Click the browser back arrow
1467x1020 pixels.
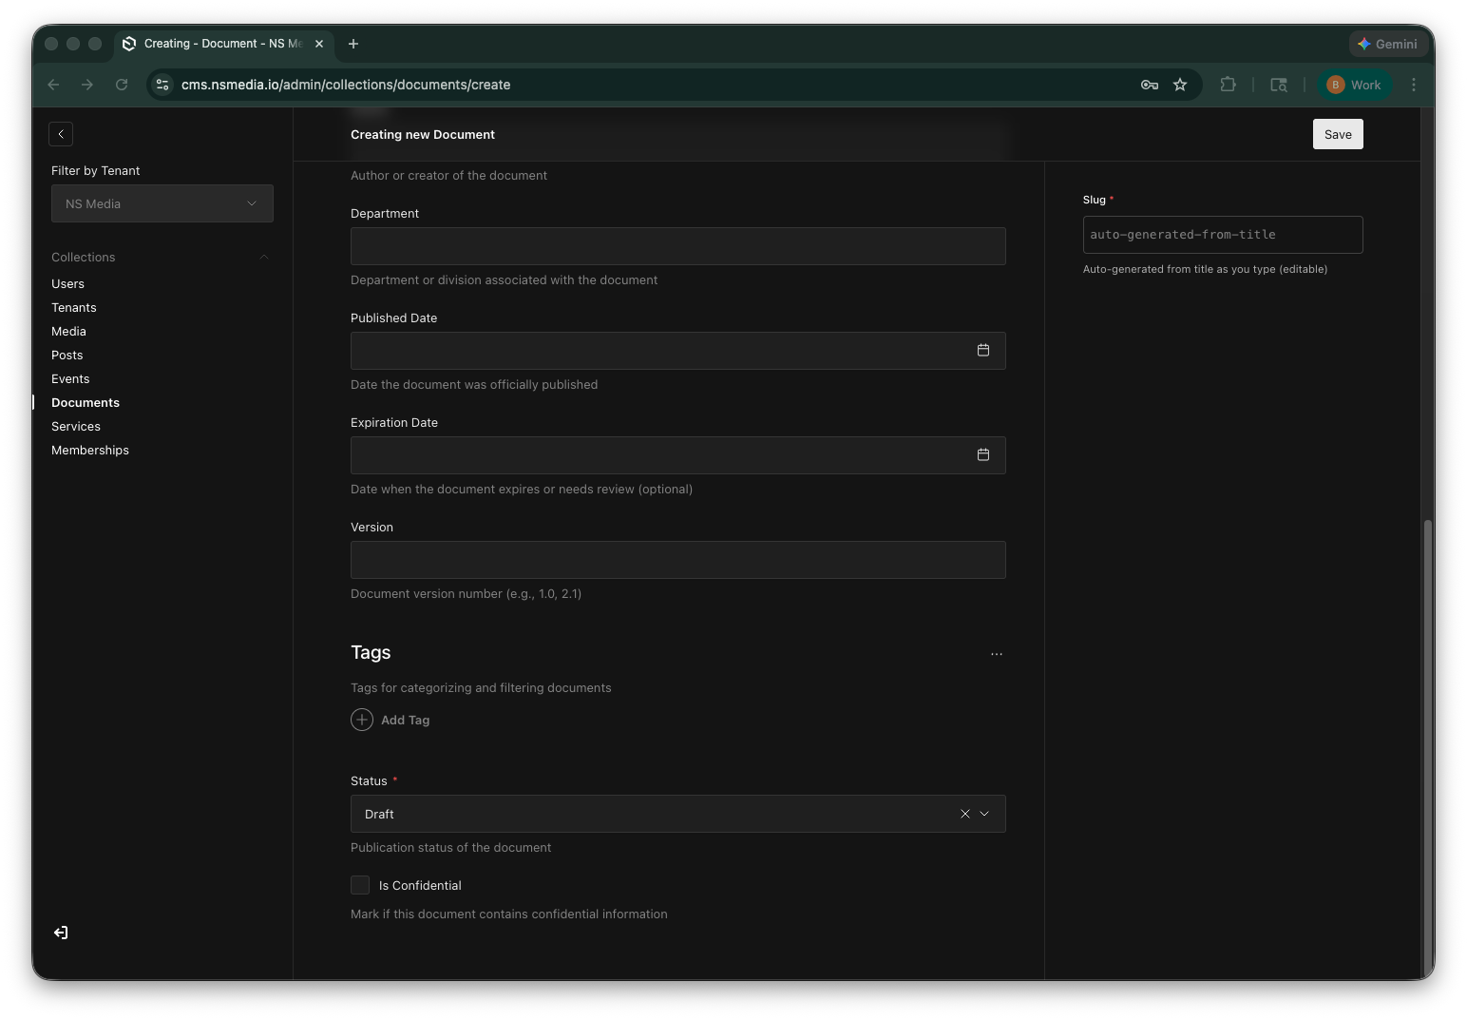pyautogui.click(x=53, y=85)
